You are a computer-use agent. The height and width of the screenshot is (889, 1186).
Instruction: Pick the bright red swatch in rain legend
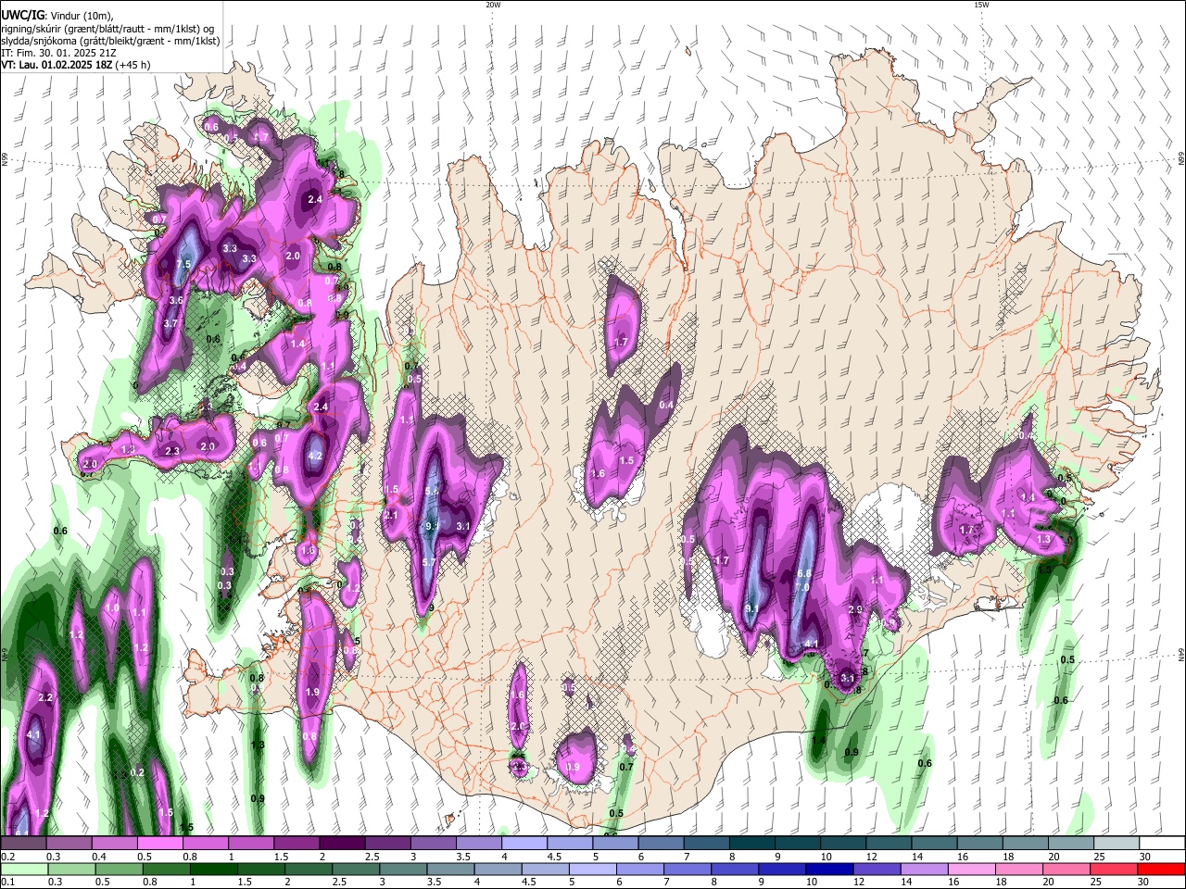[x=1161, y=869]
